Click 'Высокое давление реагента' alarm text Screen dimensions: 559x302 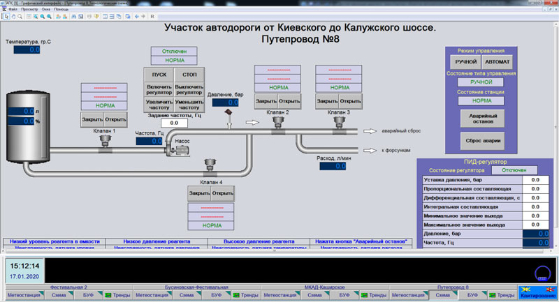259,241
